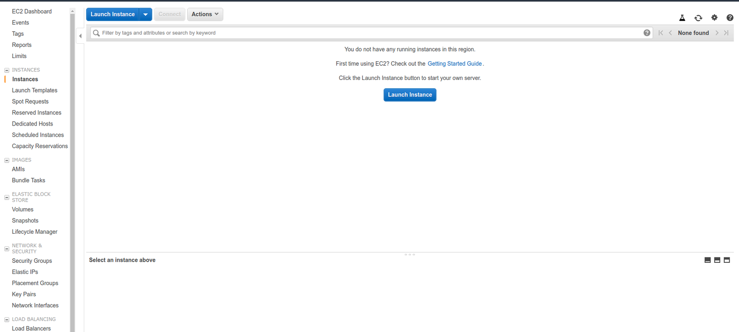
Task: Go to previous page of results
Action: coord(670,33)
